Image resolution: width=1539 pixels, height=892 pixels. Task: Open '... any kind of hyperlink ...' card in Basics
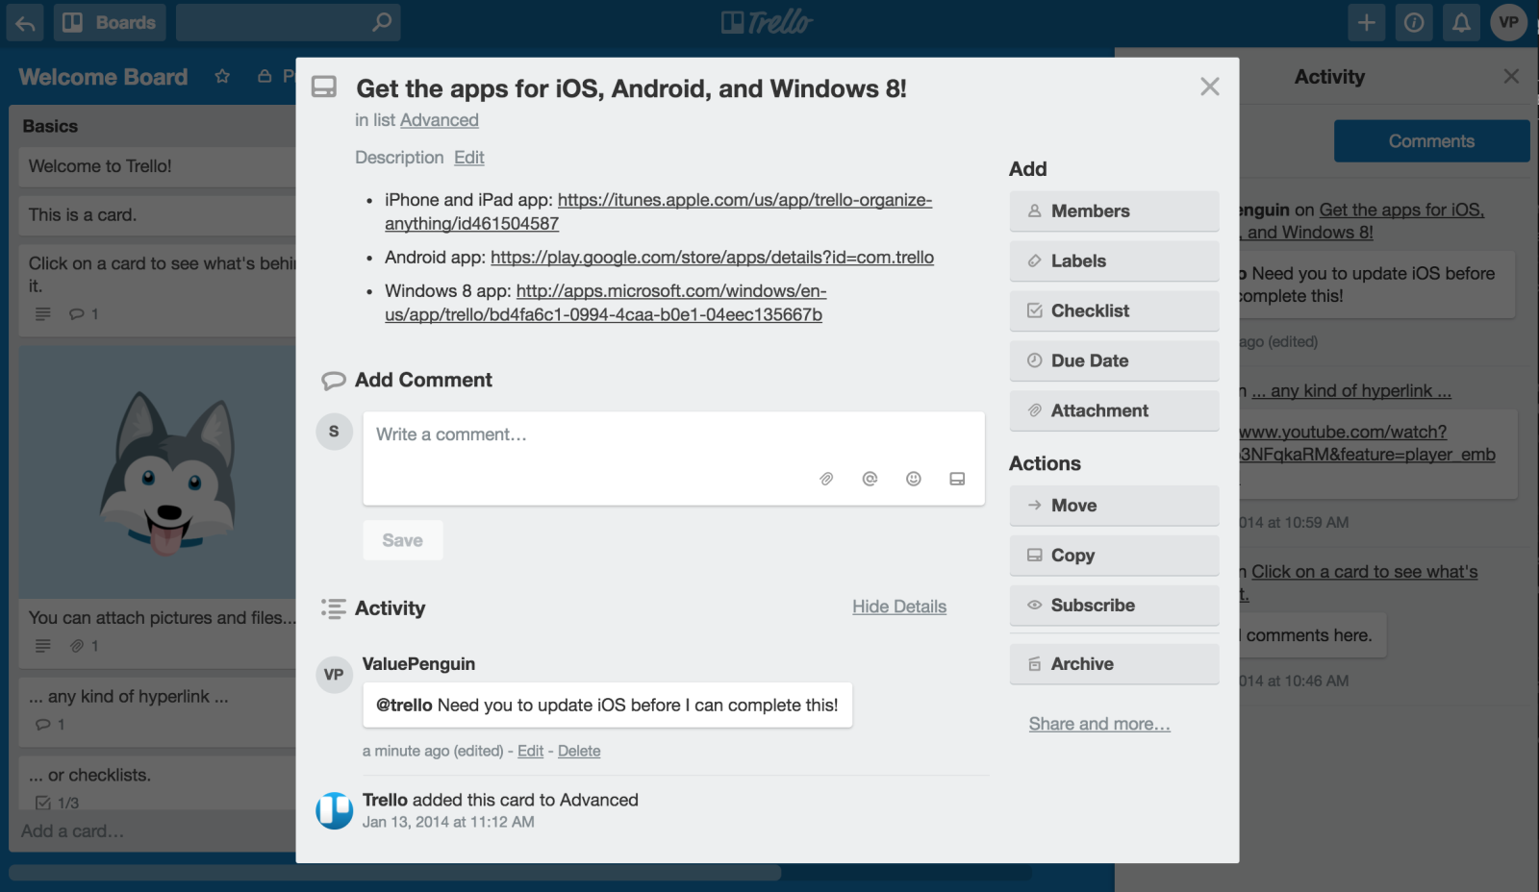158,712
